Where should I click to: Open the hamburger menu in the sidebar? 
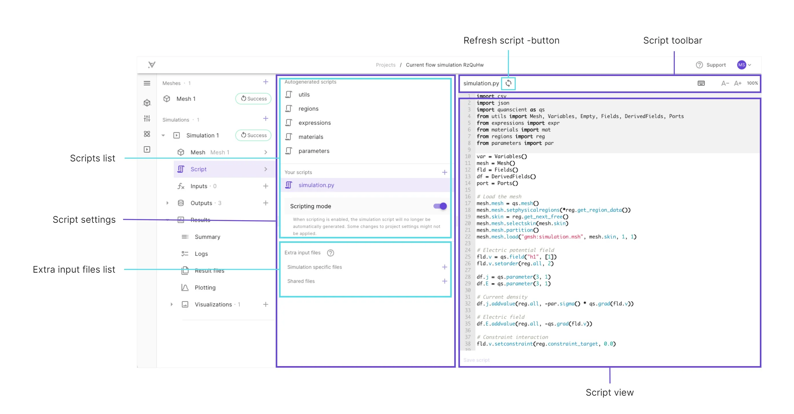(x=147, y=83)
